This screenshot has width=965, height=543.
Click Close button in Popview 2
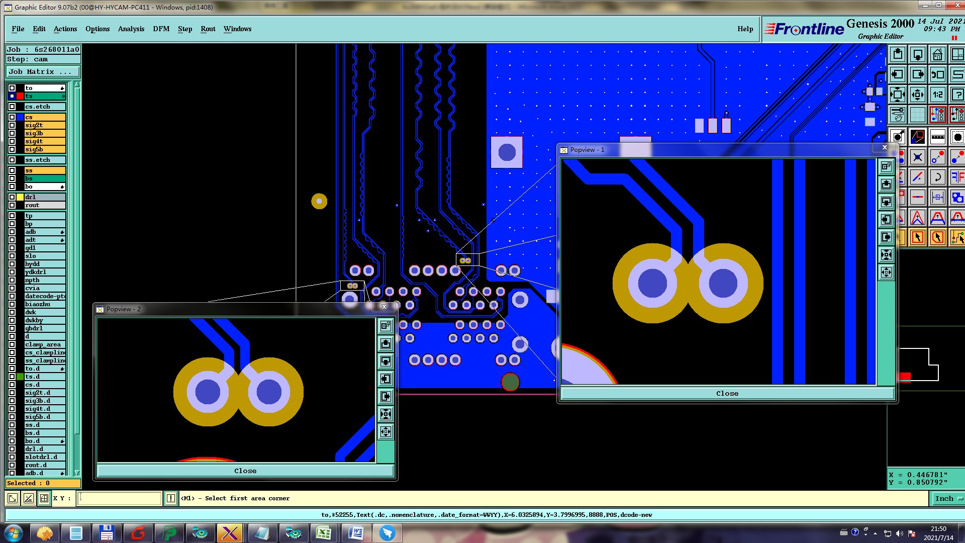[245, 471]
